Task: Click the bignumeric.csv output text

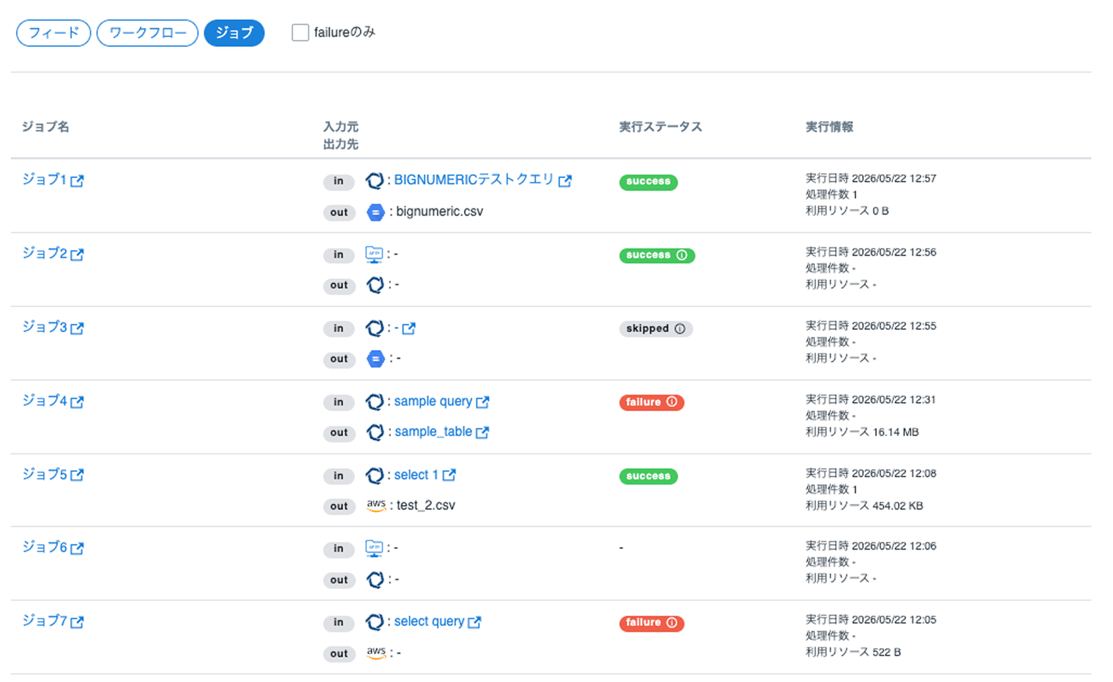Action: click(440, 212)
